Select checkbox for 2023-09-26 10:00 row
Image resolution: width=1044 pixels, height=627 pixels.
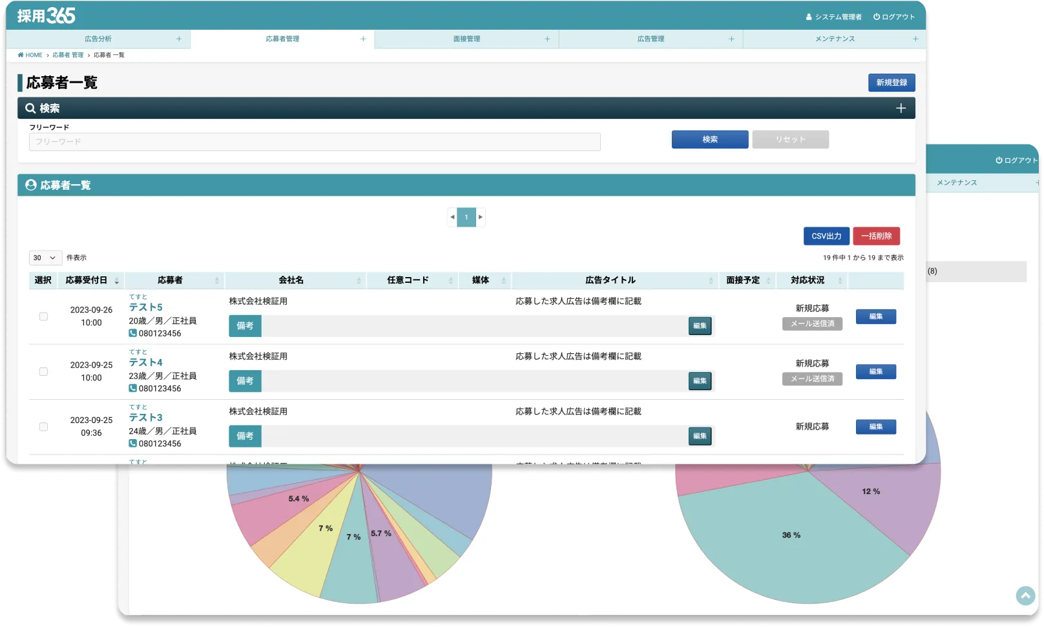coord(43,316)
